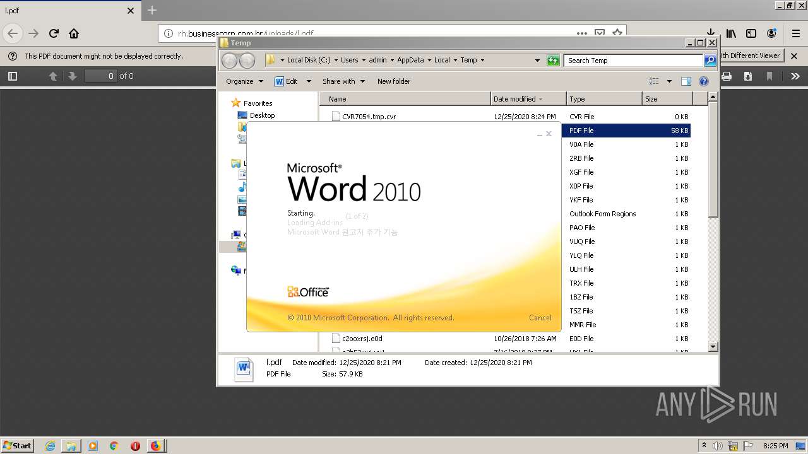Show Firefox sidebars
Screen dimensions: 808x454
[751, 33]
